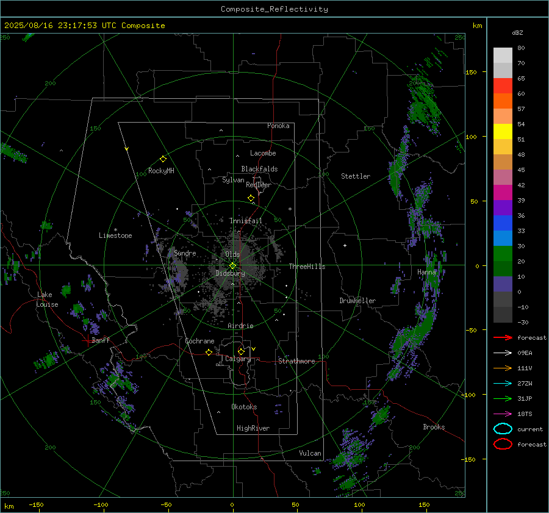This screenshot has width=549, height=513.
Task: Click the Okotoks city label
Action: click(244, 407)
